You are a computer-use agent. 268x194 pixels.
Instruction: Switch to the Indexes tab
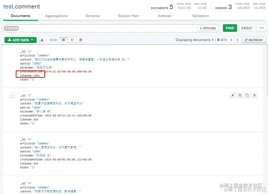165,16
